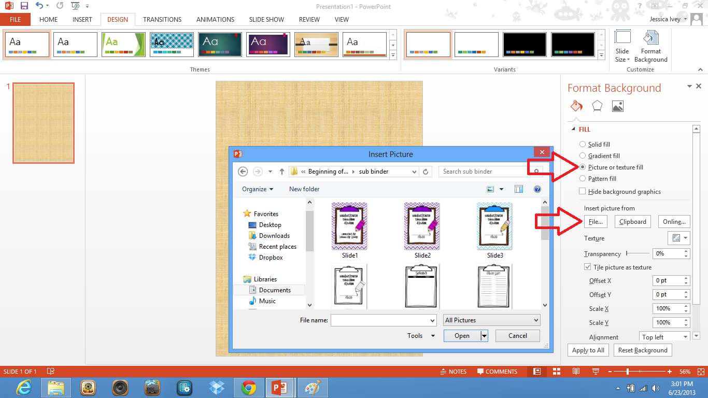Expand the Organize menu in Insert Picture

point(258,189)
